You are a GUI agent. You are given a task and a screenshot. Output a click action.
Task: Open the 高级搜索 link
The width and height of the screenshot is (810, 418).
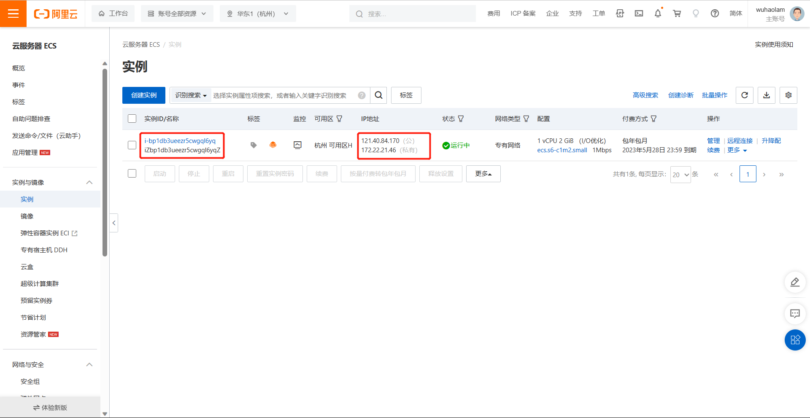[645, 95]
